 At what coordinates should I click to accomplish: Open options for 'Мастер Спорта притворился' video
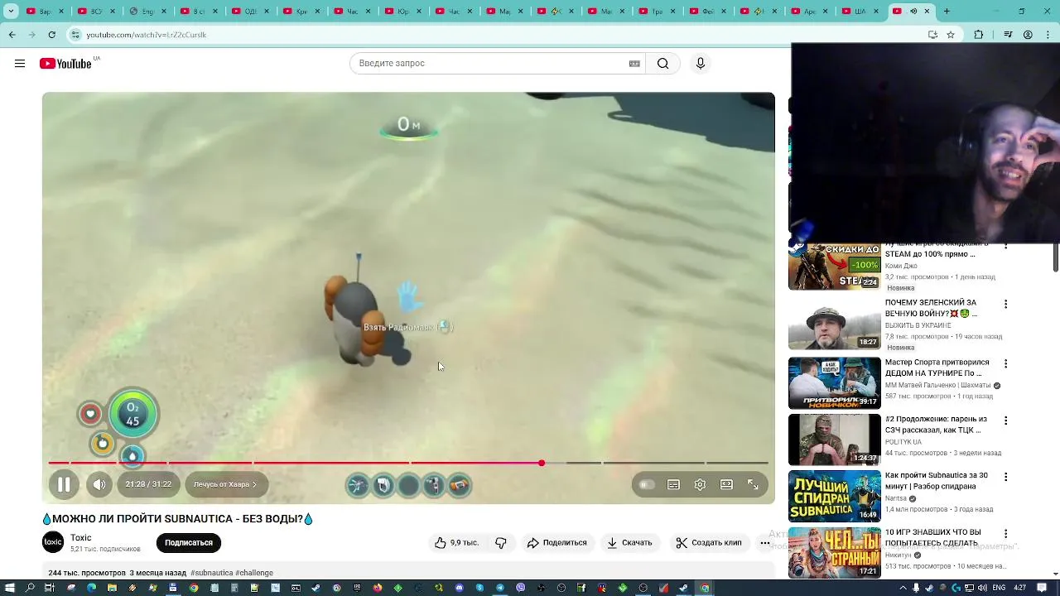1006,364
